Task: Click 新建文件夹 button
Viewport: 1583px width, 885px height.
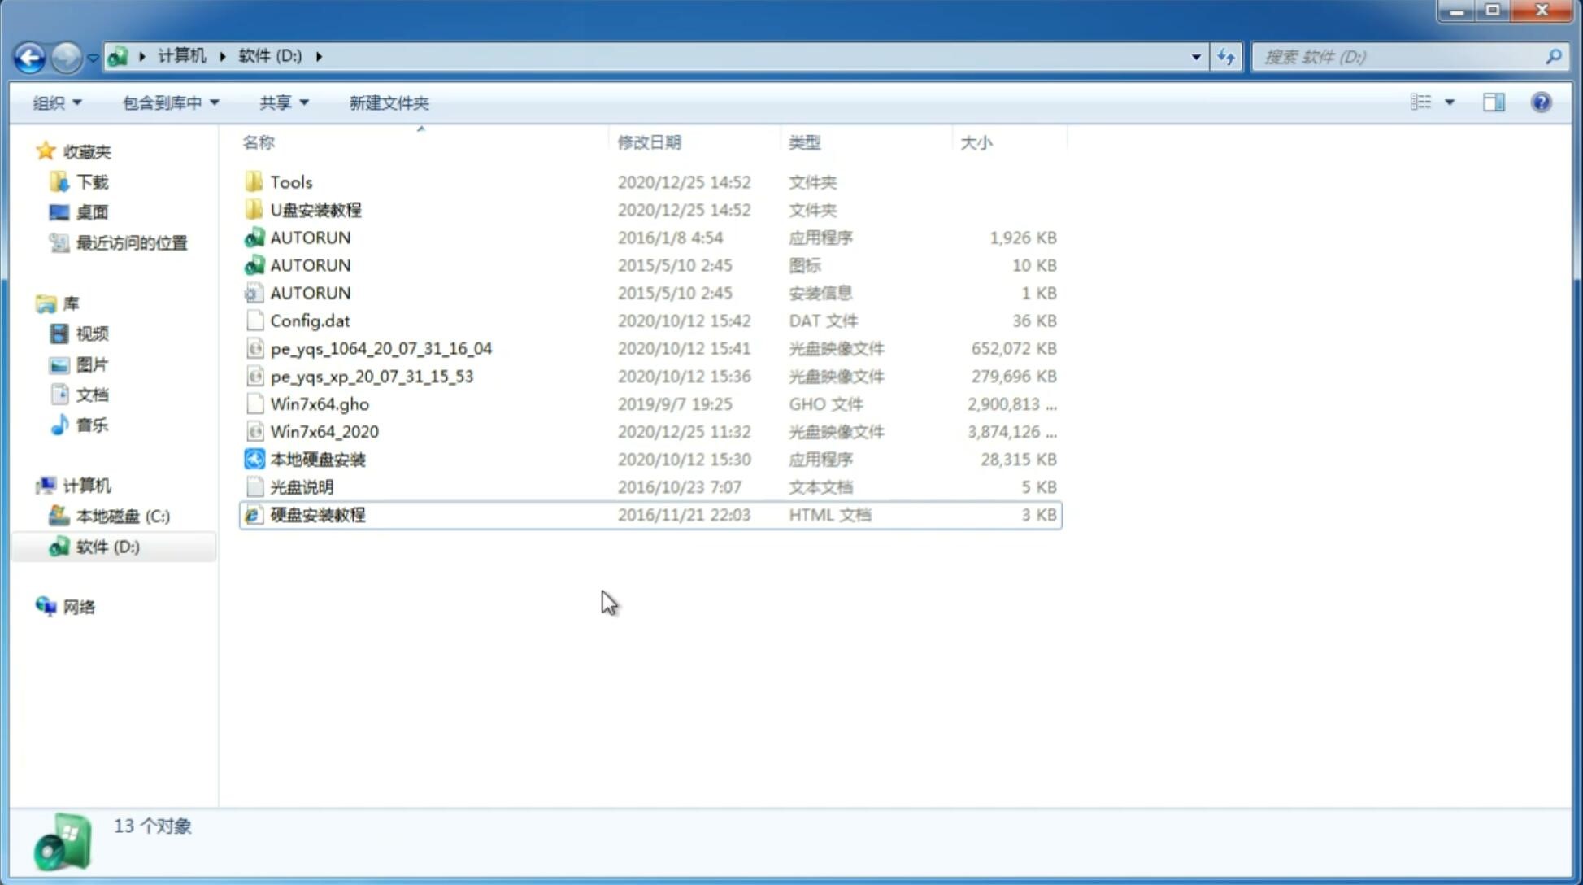Action: [x=388, y=102]
